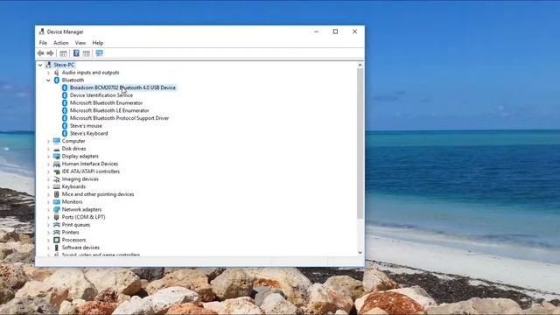Click the blue Help toolbar icon
560x315 pixels.
point(76,53)
